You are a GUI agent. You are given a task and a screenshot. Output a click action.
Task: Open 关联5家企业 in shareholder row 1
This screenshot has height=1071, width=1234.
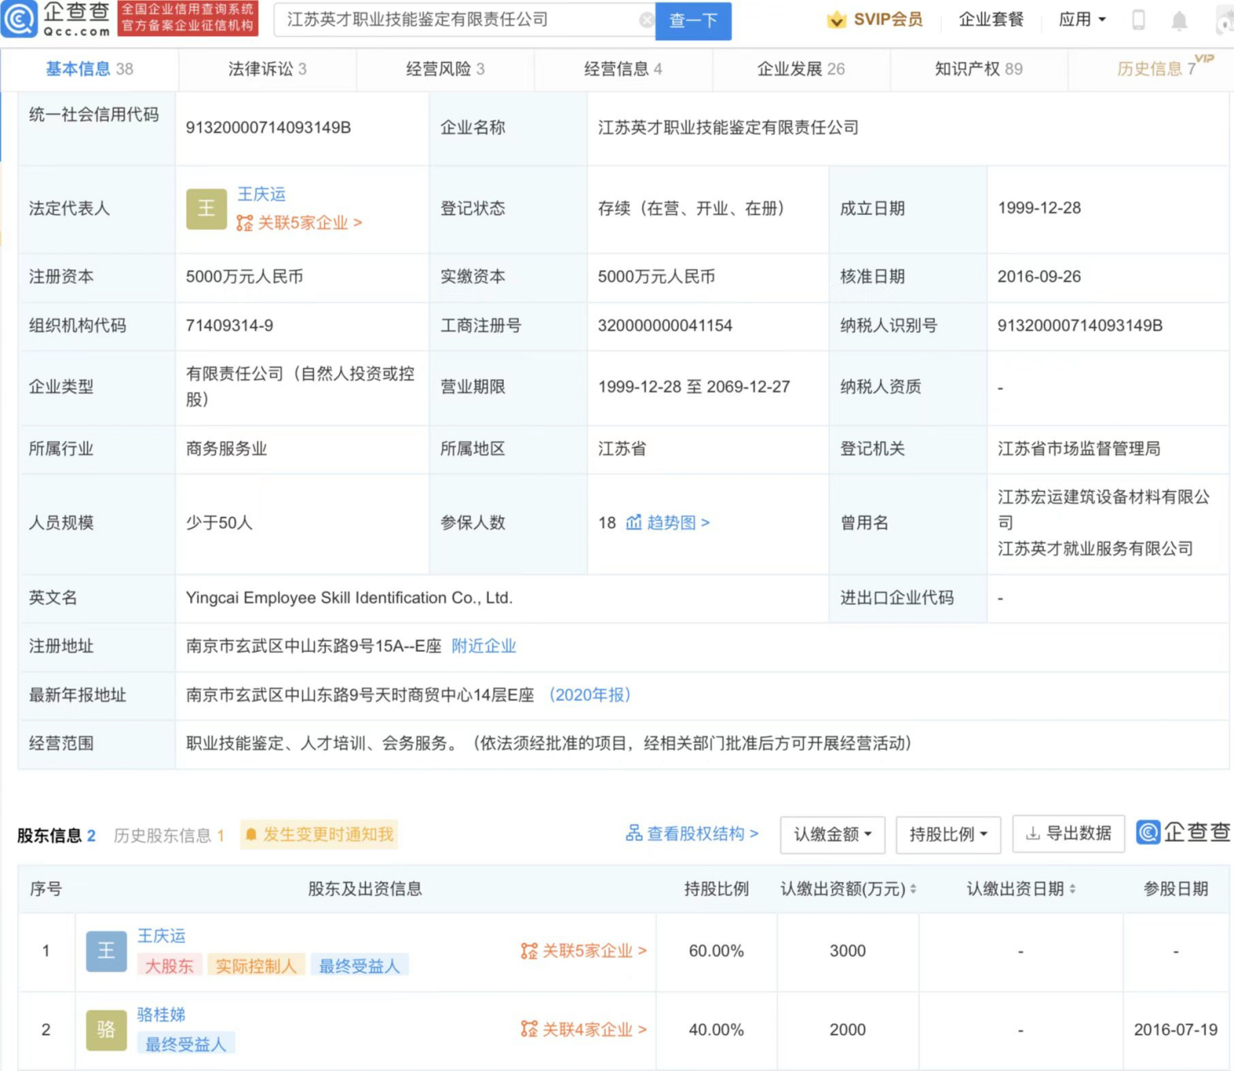click(x=584, y=951)
